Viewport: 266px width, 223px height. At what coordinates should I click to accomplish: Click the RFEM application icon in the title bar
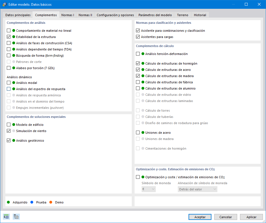[x=4, y=4]
